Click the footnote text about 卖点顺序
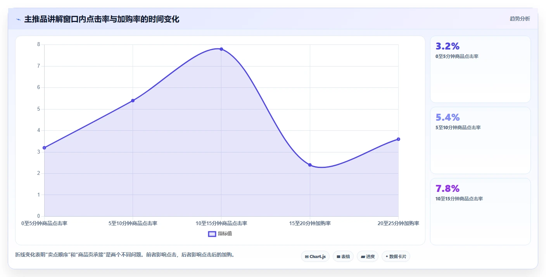Viewport: 546px width, 277px height. click(125, 255)
